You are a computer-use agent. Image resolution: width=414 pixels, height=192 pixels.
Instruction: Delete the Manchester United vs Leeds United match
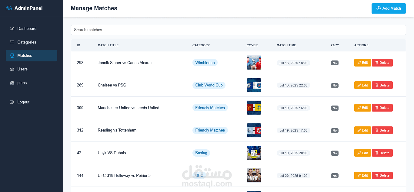pyautogui.click(x=382, y=108)
